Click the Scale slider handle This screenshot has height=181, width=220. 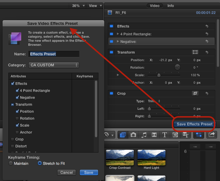(x=159, y=75)
